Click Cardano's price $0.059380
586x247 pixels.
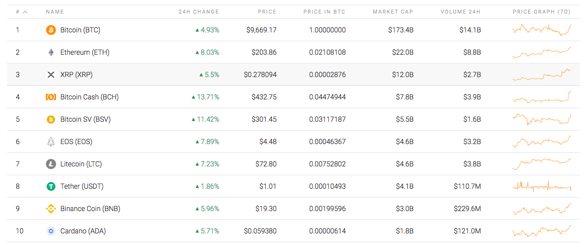[260, 231]
